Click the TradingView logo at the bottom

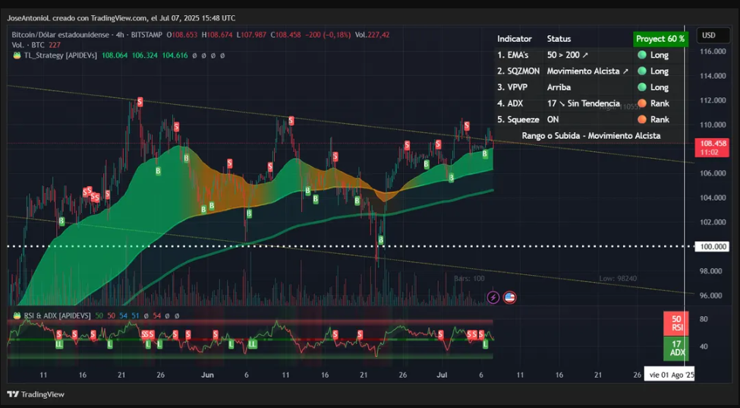(36, 394)
